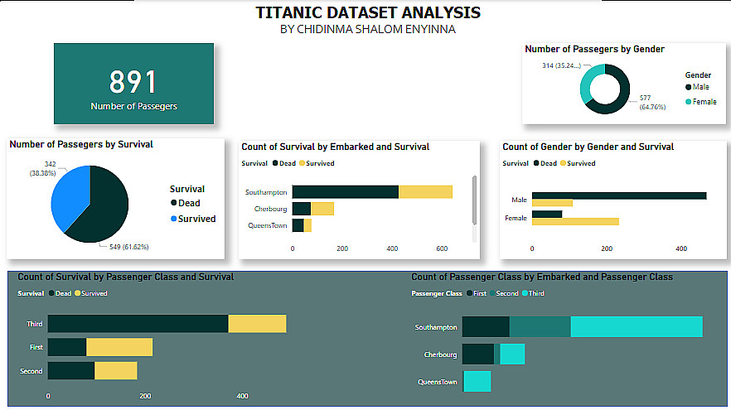731x410 pixels.
Task: Click Male Survived bar in gender survival chart
Action: [x=552, y=203]
